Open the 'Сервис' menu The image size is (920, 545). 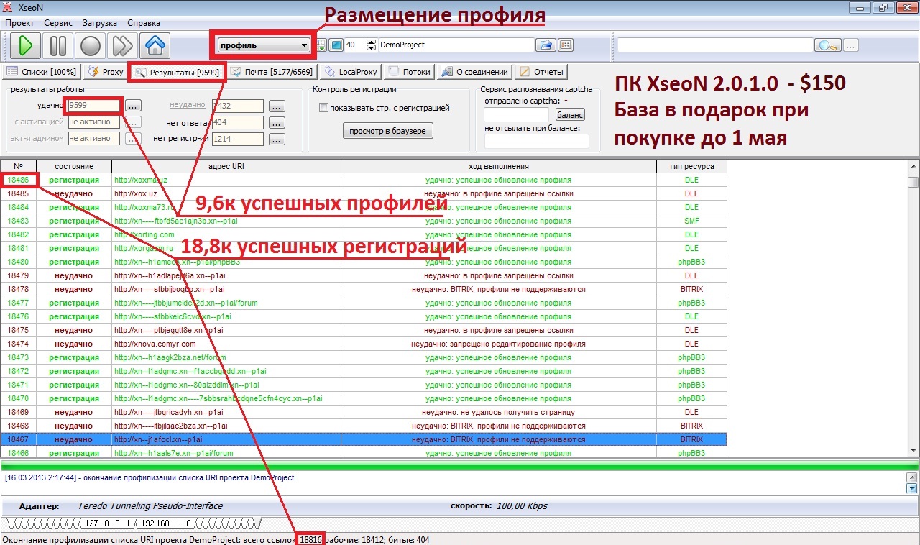click(x=57, y=23)
